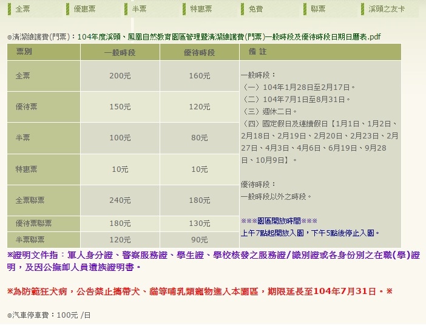
Task: Click the 180元 price in 優待票聯票 row
Action: click(120, 224)
